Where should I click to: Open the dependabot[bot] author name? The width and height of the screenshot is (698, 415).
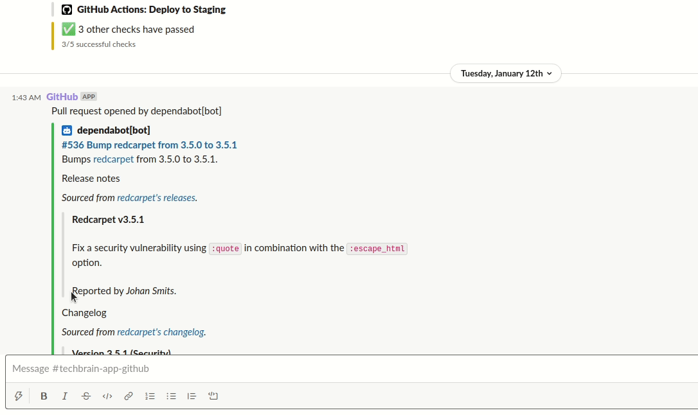[x=113, y=130]
